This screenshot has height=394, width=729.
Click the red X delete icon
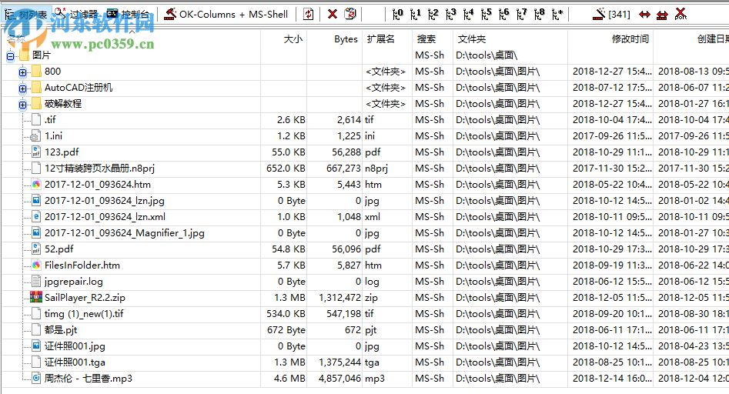333,15
